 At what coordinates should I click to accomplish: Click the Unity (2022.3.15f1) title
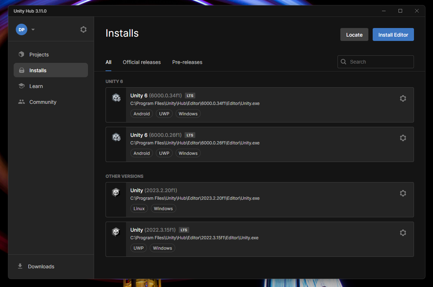click(153, 230)
